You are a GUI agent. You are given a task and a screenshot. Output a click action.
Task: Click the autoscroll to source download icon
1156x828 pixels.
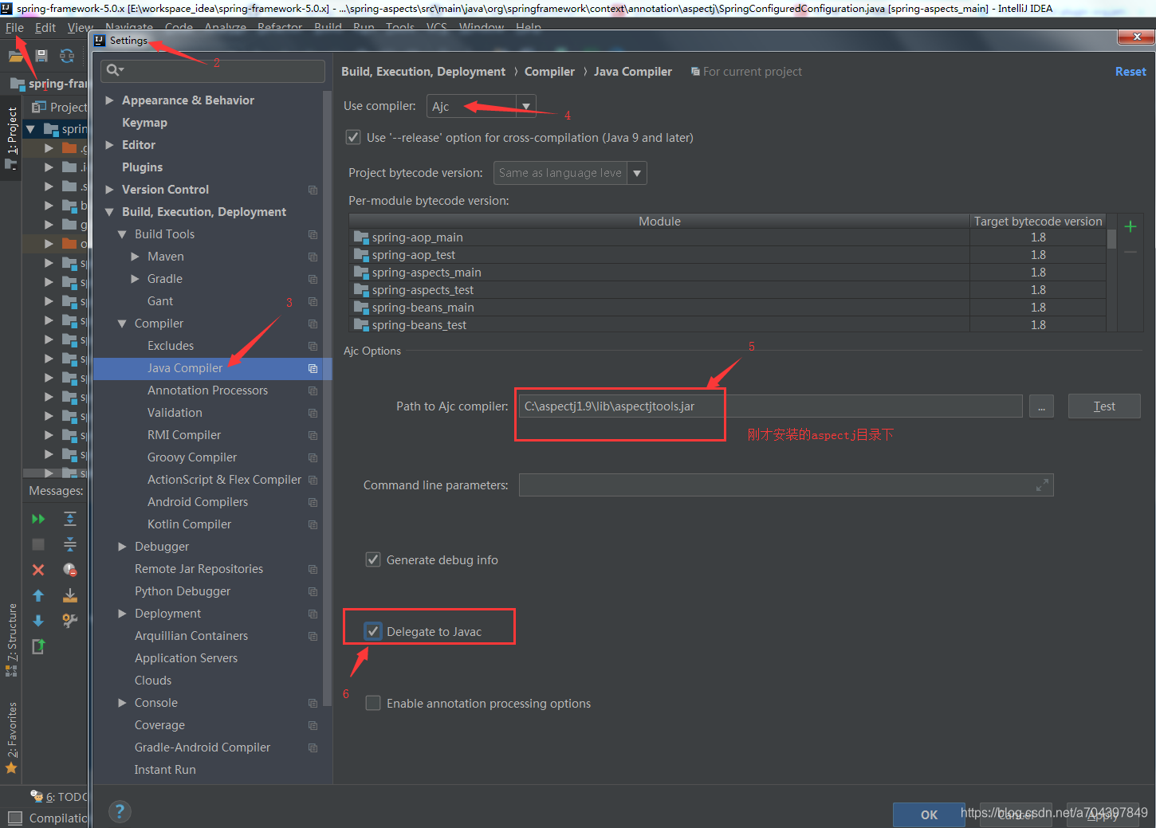[70, 595]
